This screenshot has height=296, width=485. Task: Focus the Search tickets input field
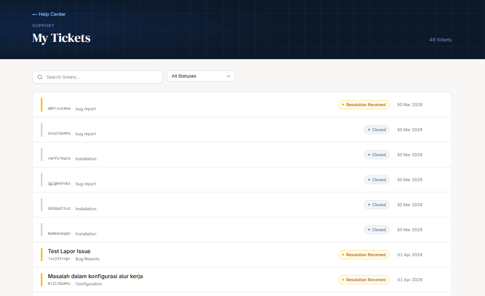pyautogui.click(x=102, y=77)
